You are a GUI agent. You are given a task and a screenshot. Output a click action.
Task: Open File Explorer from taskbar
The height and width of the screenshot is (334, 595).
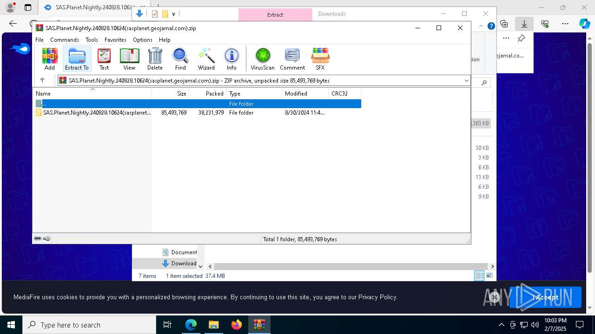(213, 325)
